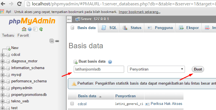Viewport: 216px width, 110px height.
Task: Select information_schema in the sidebar tree
Action: (28, 68)
